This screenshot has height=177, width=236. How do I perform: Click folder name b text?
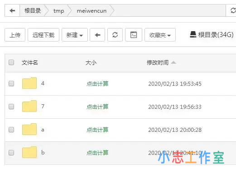tap(43, 153)
